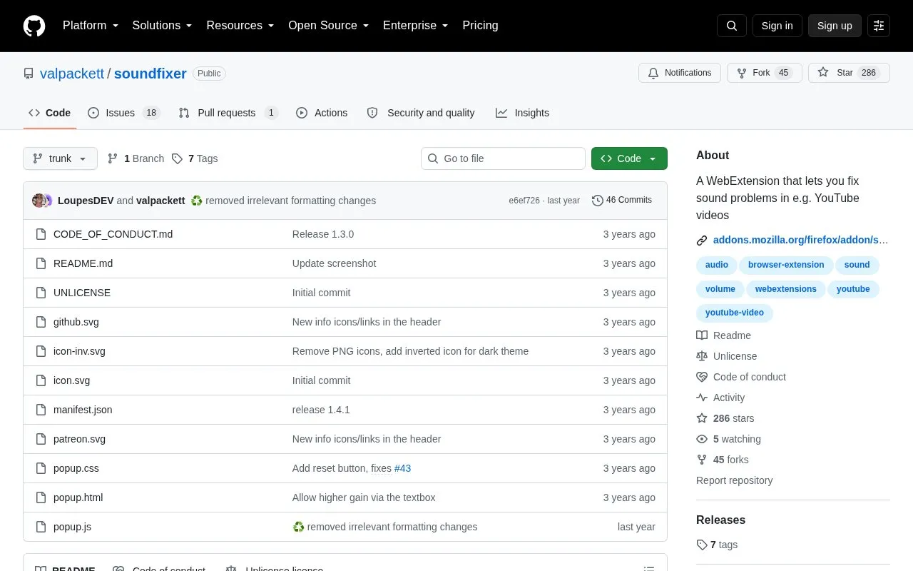Open the Insights tab
The width and height of the screenshot is (913, 571).
tap(523, 113)
